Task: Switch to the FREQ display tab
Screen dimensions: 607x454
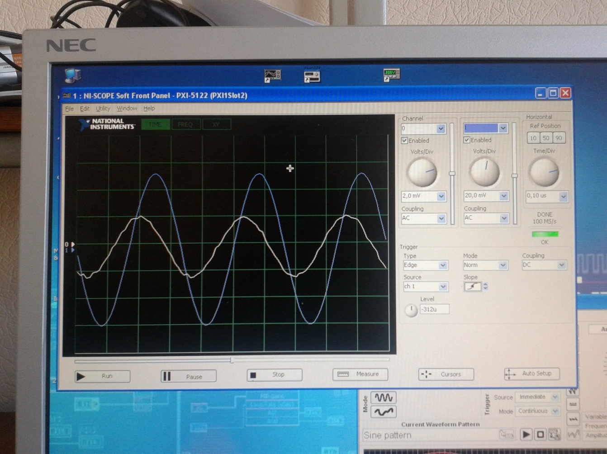Action: (185, 124)
